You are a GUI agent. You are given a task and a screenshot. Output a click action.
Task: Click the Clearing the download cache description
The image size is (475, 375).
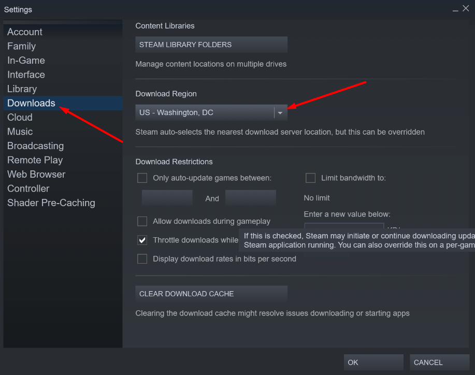point(272,313)
